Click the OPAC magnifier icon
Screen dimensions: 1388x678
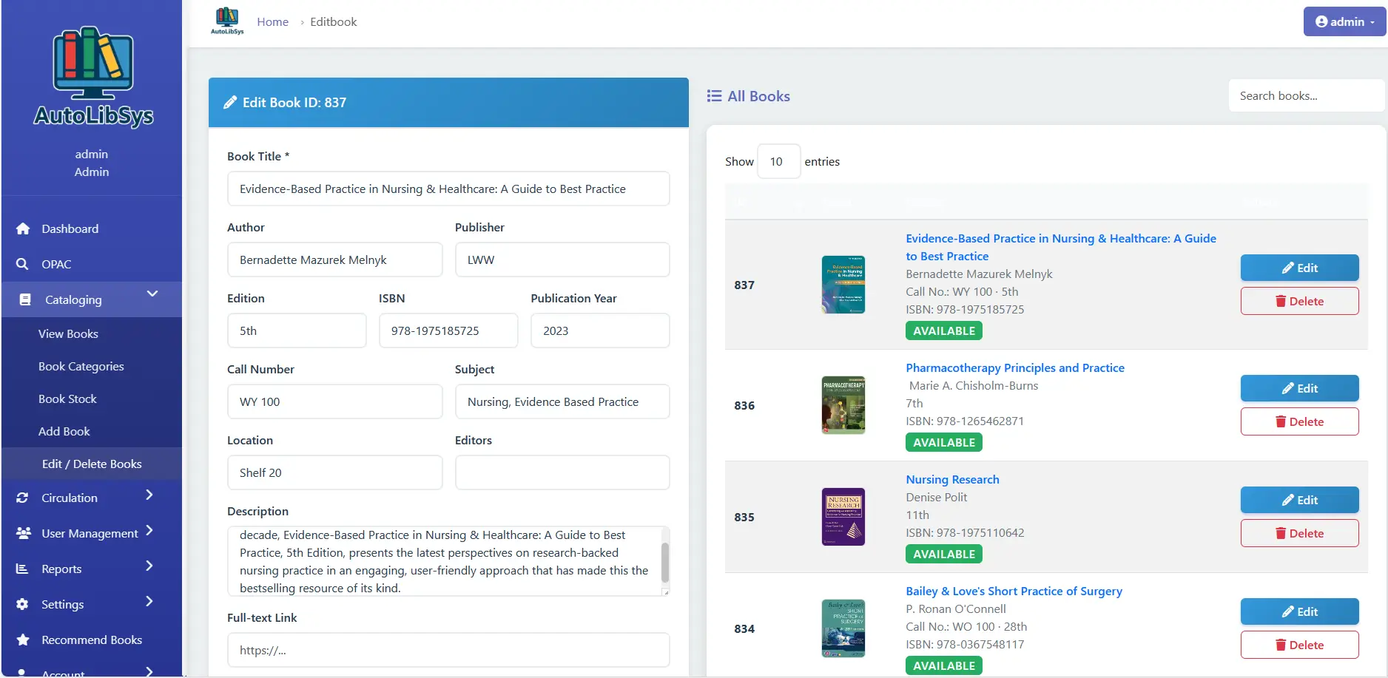tap(22, 264)
